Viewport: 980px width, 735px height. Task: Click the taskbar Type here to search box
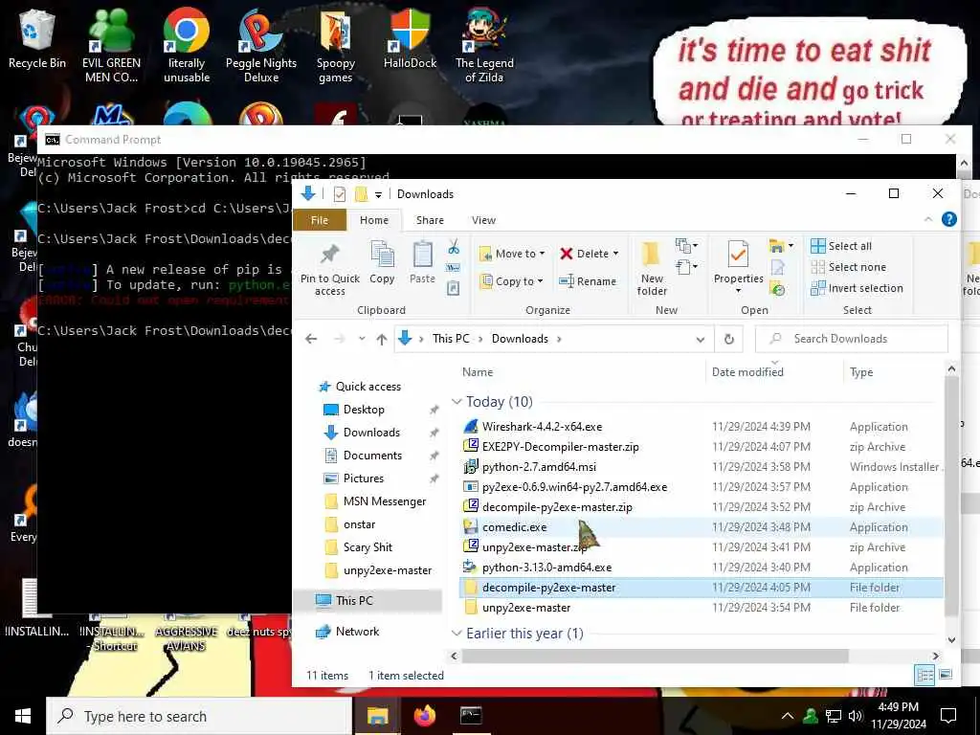pos(199,716)
